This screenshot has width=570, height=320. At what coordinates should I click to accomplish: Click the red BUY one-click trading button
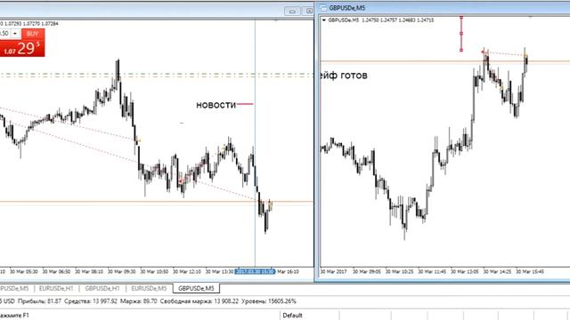[x=33, y=34]
